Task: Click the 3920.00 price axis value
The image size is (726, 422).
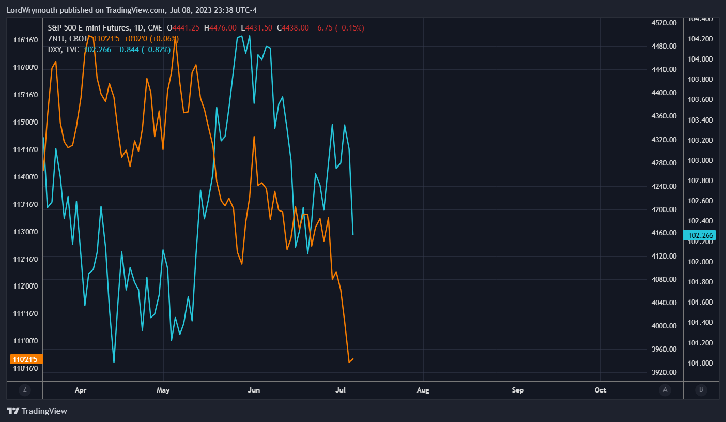Action: (664, 372)
